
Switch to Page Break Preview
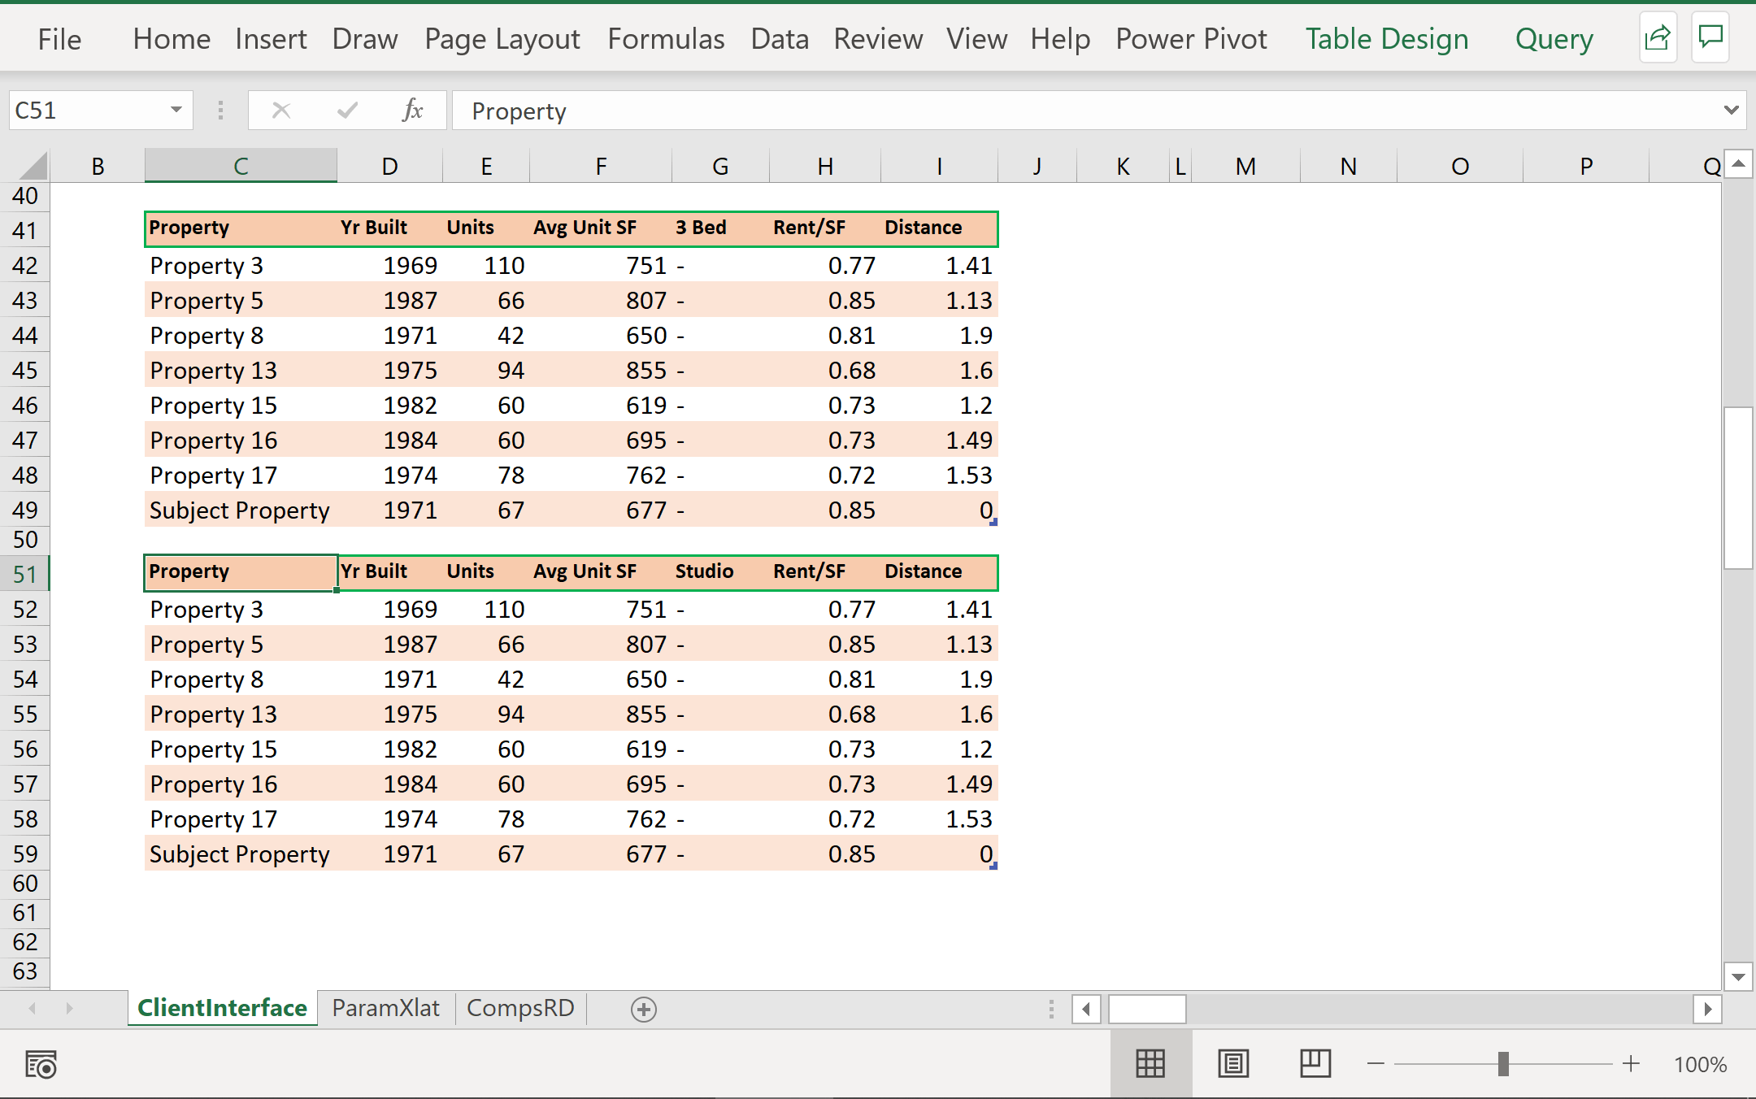pyautogui.click(x=1315, y=1063)
